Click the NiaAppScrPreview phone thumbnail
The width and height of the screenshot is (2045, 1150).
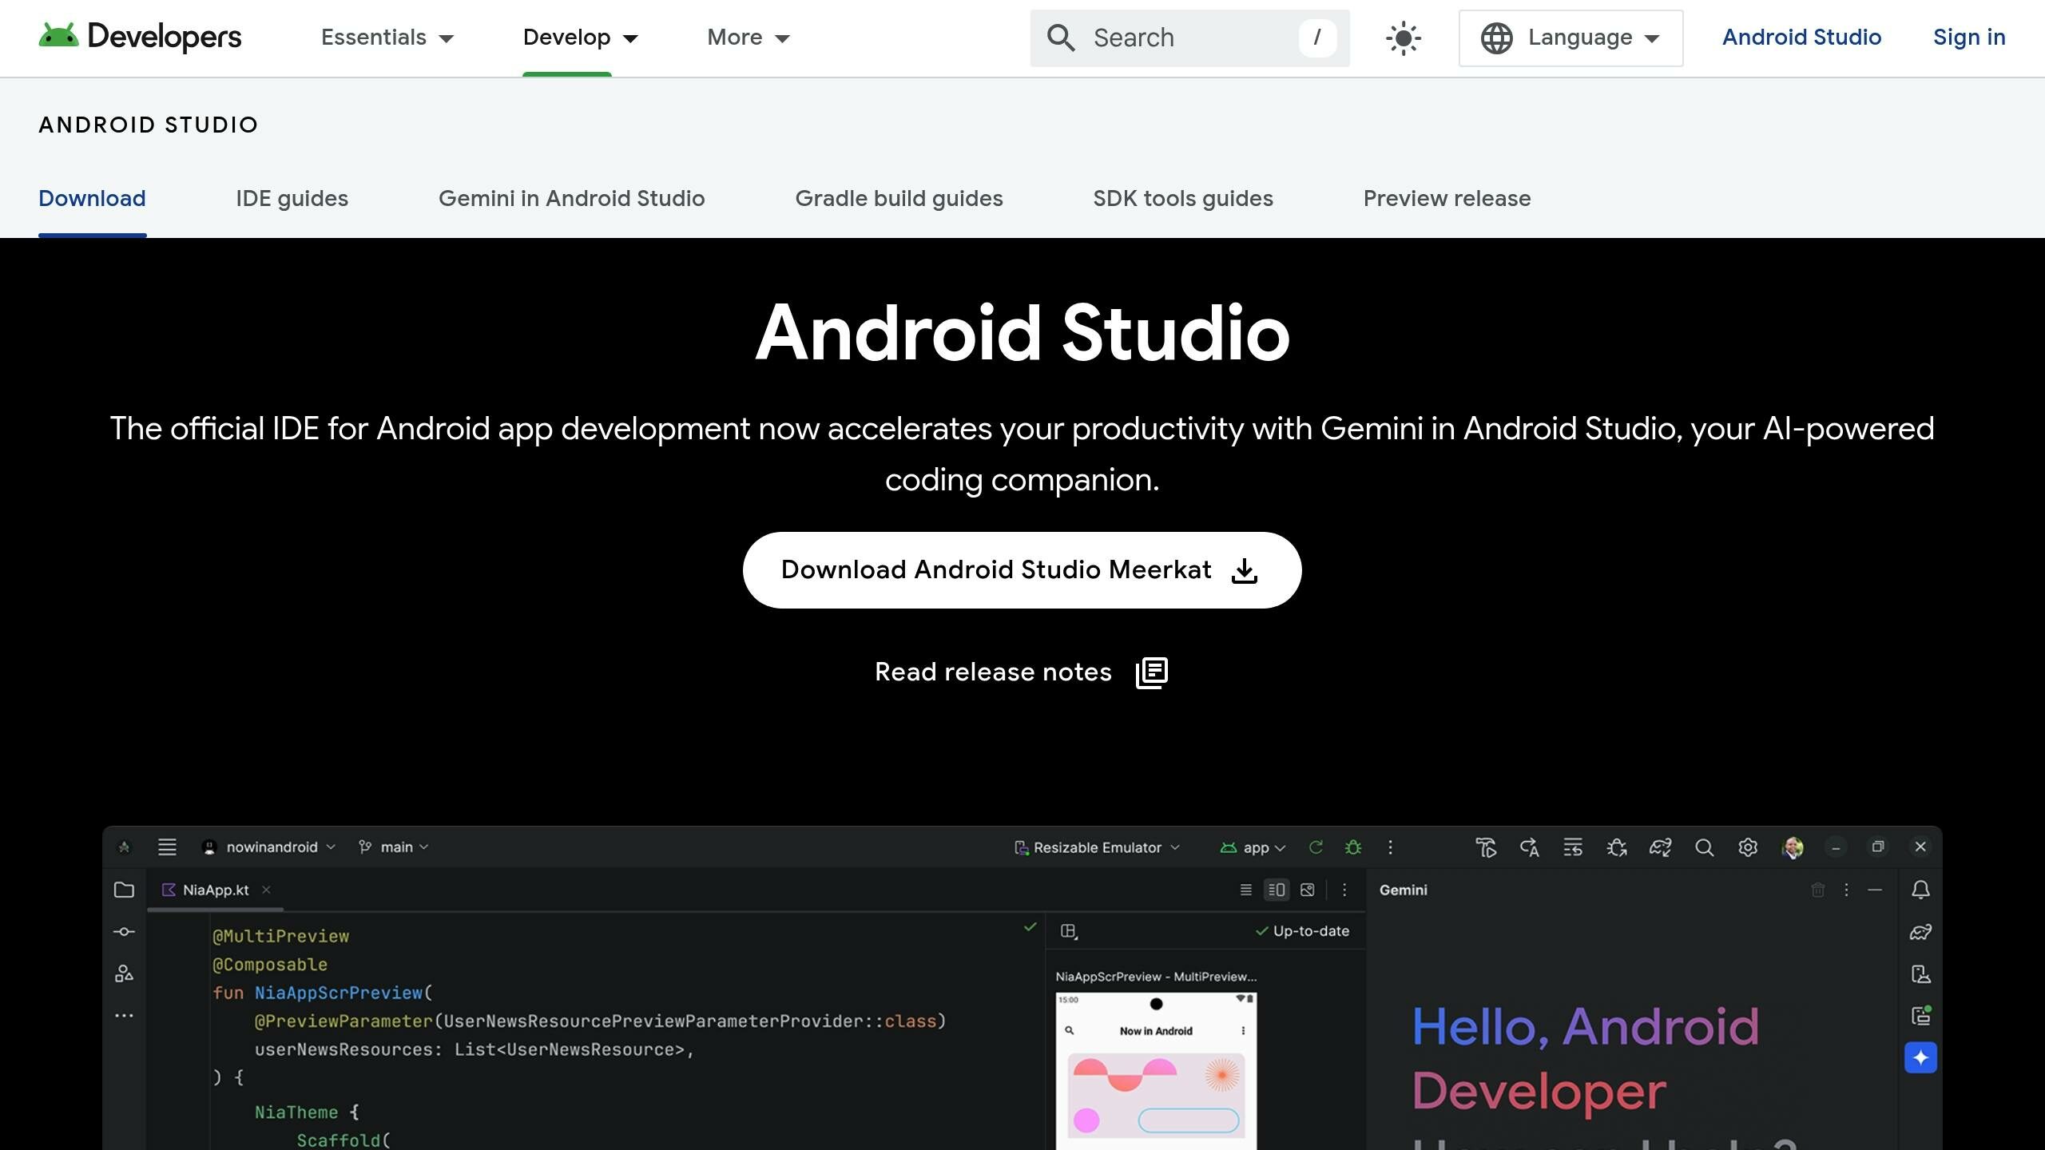click(1156, 1071)
